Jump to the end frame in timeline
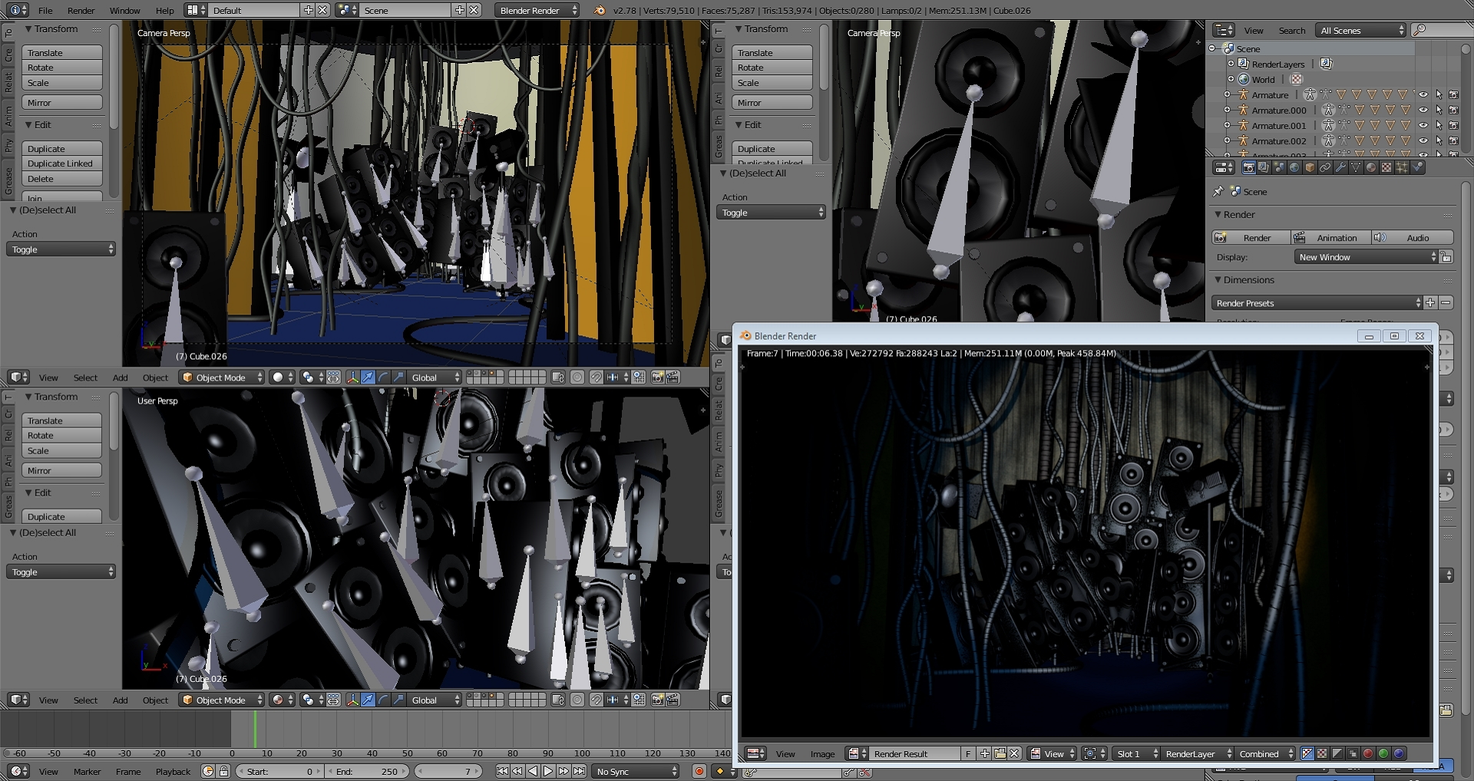 click(579, 771)
